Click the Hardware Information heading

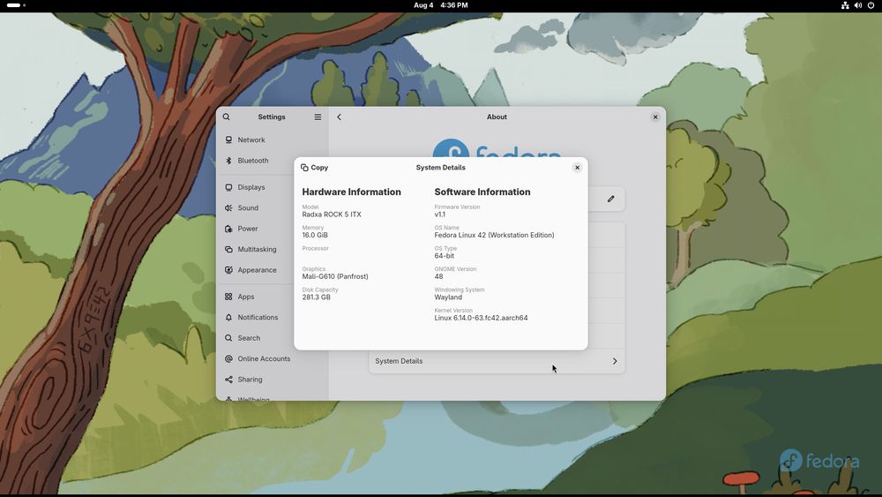click(352, 192)
